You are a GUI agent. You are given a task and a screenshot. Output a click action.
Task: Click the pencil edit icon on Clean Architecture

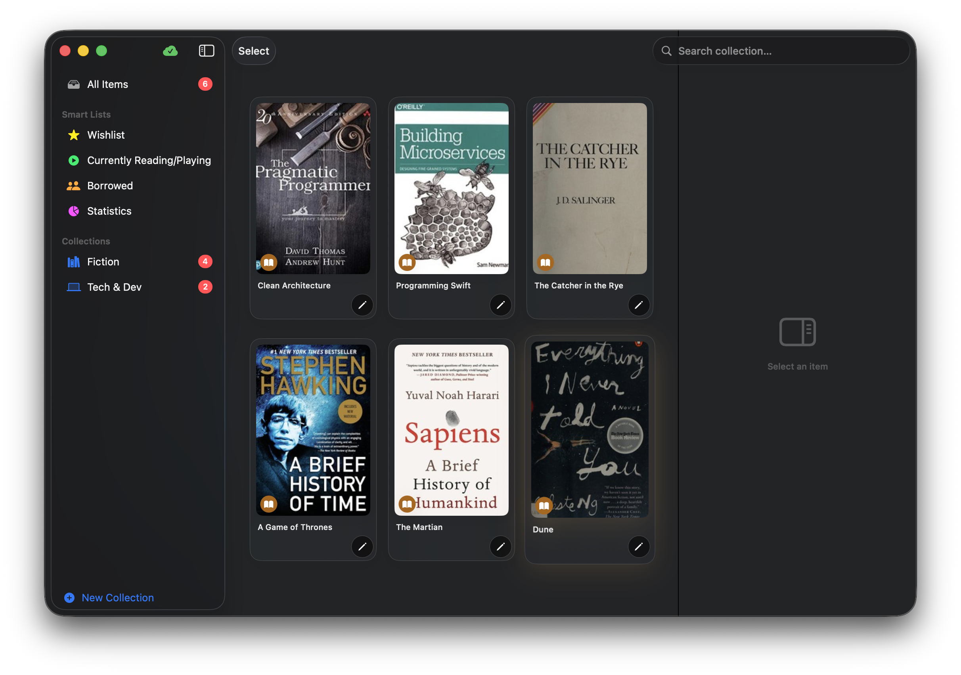[x=362, y=305]
